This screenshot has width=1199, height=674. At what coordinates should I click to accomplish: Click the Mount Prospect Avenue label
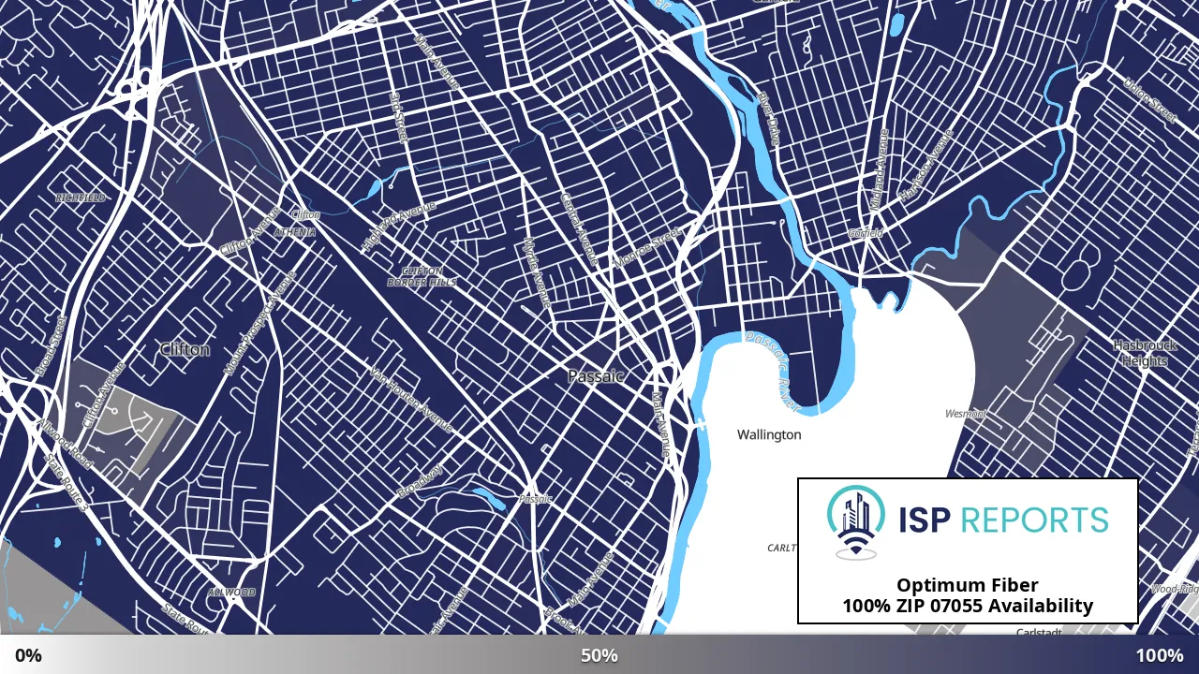point(260,323)
